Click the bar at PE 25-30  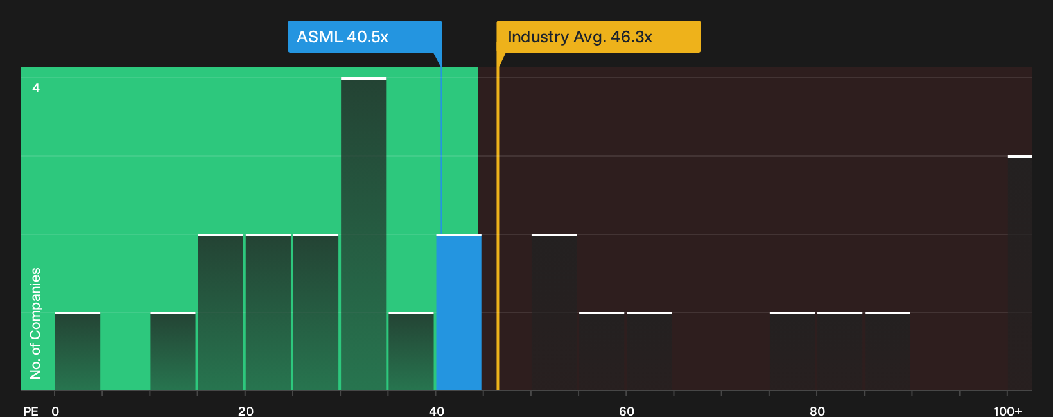point(316,312)
